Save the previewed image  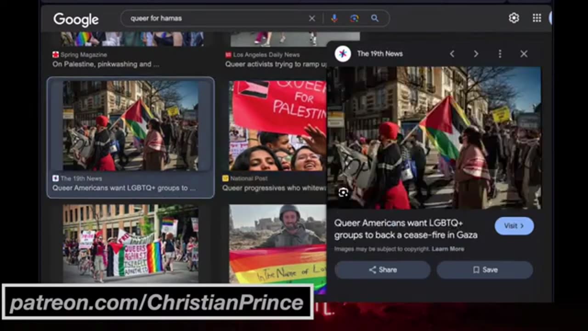485,270
